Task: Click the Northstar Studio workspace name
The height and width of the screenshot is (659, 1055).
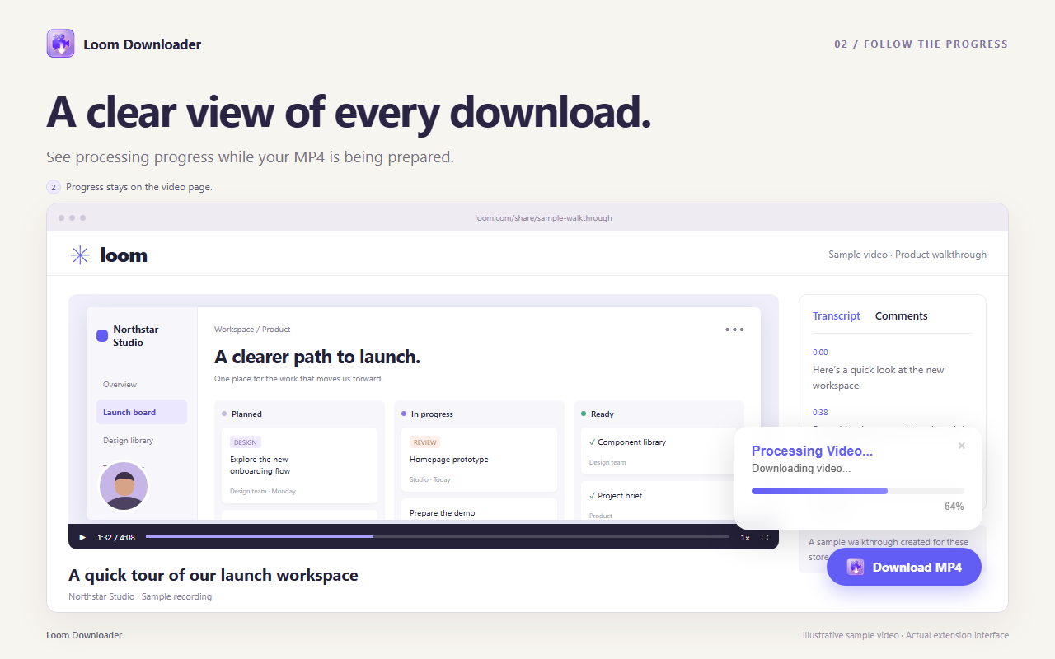Action: coord(136,336)
